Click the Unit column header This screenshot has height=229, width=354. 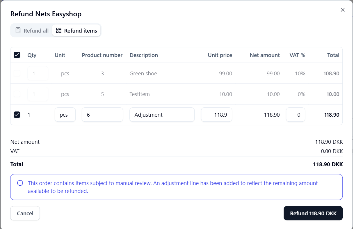60,55
